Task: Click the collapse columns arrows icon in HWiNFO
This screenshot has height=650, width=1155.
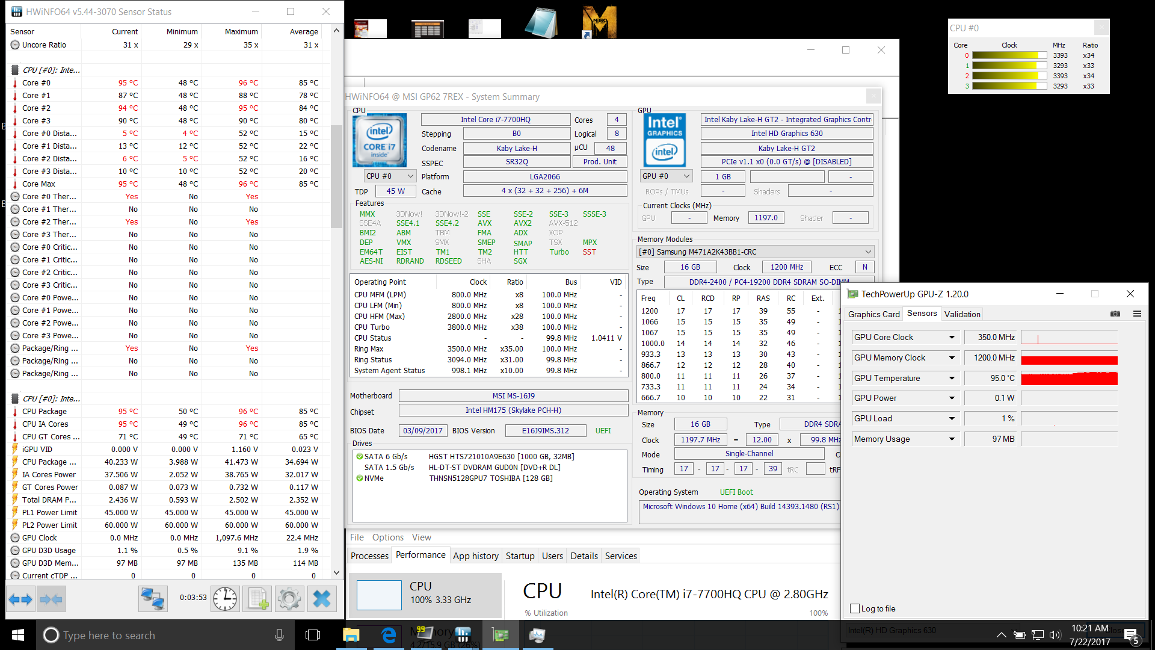Action: tap(51, 599)
